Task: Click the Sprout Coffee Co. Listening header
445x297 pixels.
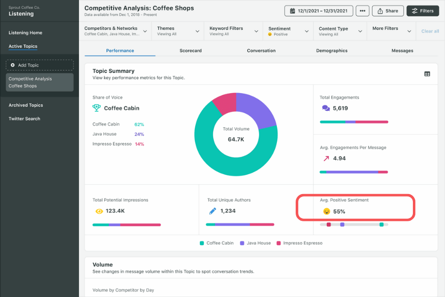Action: click(x=24, y=11)
